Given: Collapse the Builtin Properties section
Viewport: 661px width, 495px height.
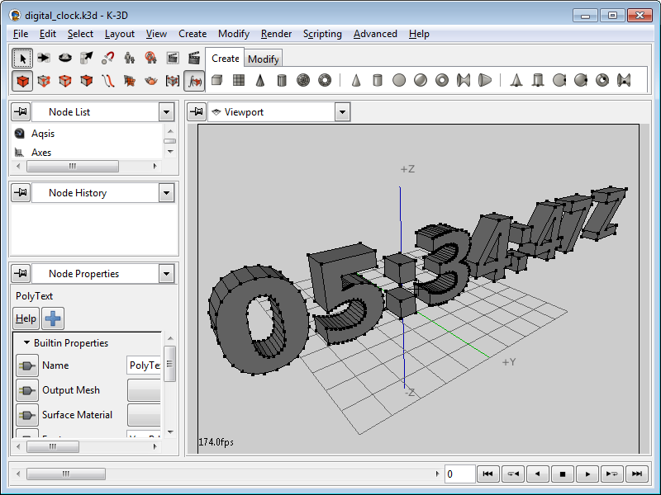Looking at the screenshot, I should point(27,343).
